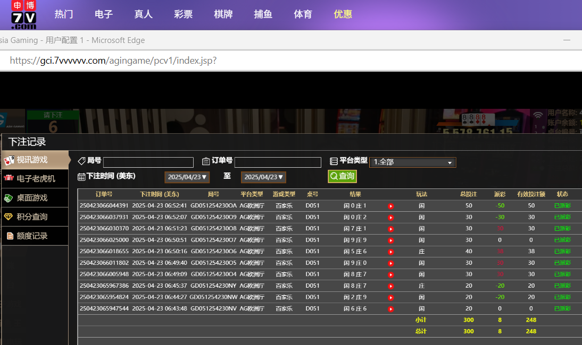Screen dimensions: 582x345
Task: Click the 局号 text input field
Action: [148, 162]
